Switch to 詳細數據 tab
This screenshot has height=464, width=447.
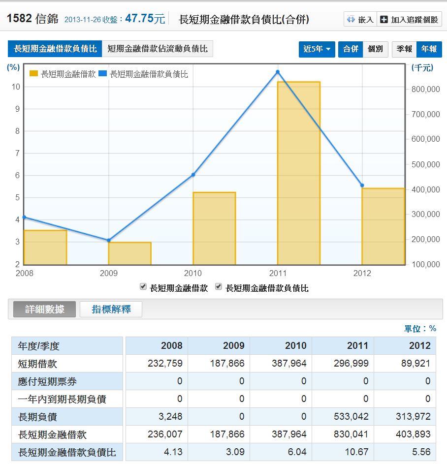44,309
